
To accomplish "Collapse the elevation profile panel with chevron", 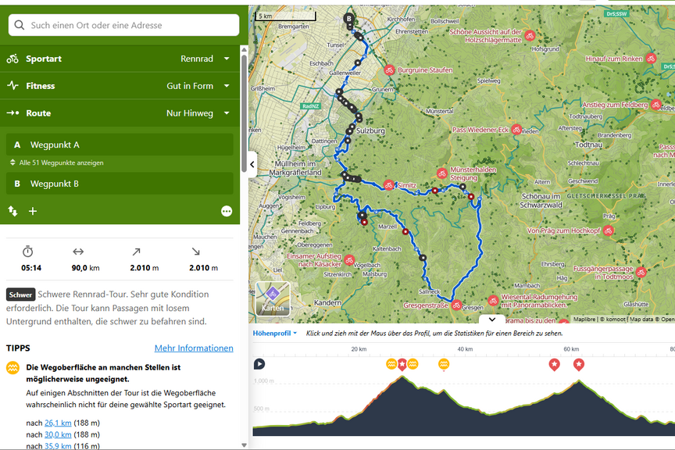I will click(492, 319).
